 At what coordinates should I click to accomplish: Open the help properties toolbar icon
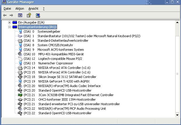29,15
